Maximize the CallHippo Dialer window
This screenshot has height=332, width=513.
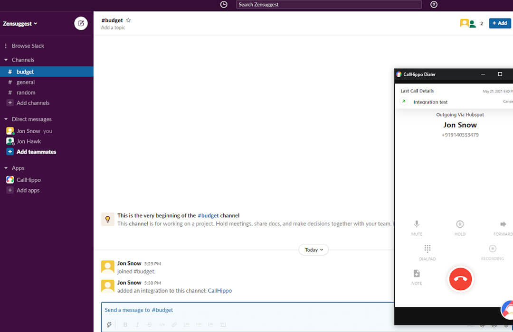[500, 74]
